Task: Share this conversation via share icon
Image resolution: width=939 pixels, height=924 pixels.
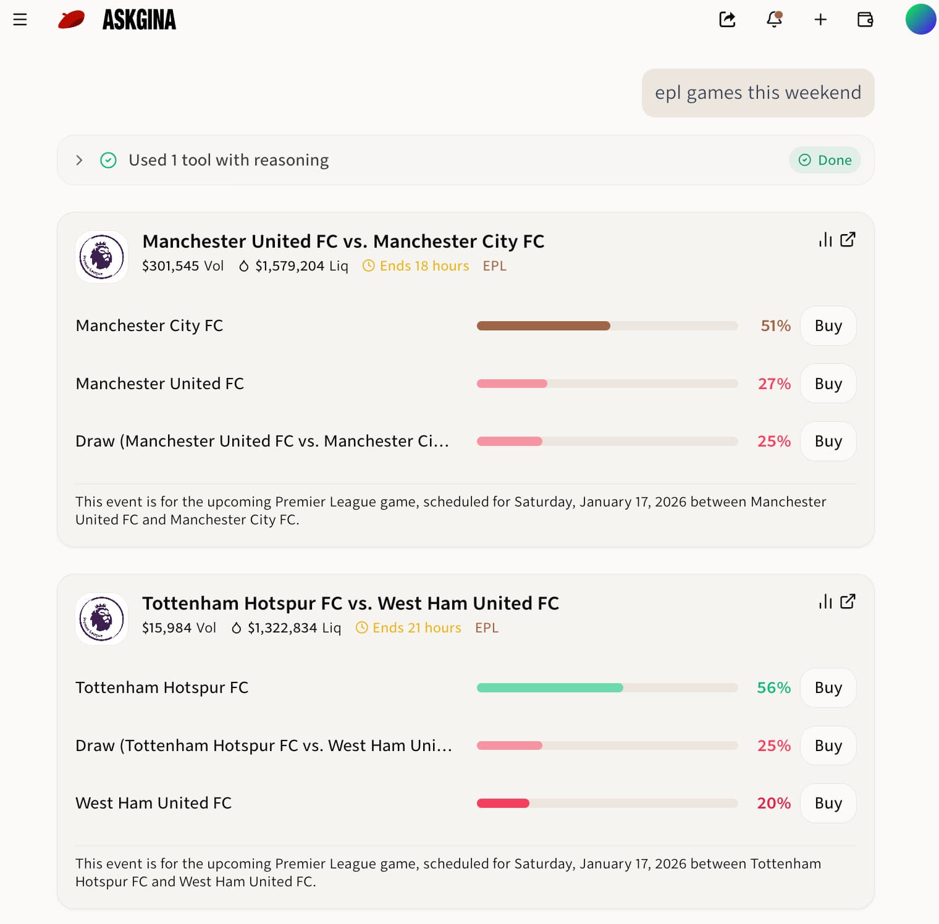Action: pyautogui.click(x=727, y=20)
